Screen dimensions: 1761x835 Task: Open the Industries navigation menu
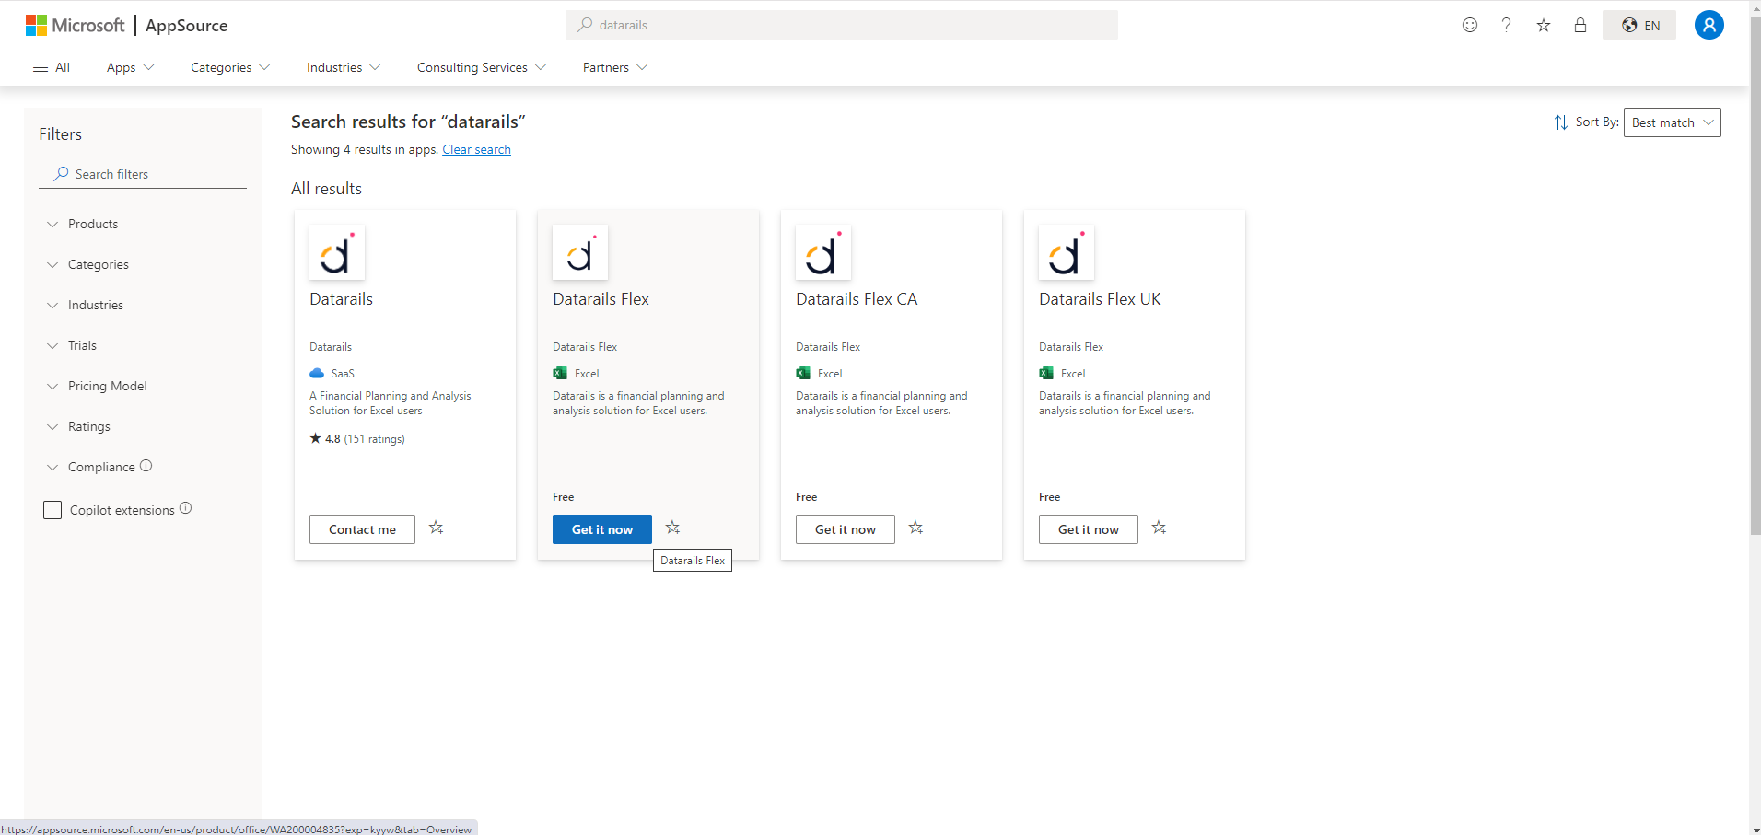[x=343, y=67]
